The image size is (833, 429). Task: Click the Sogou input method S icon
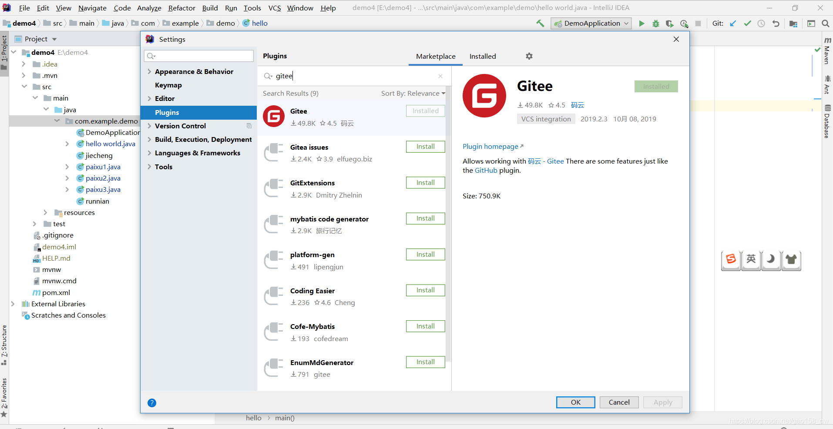tap(731, 260)
